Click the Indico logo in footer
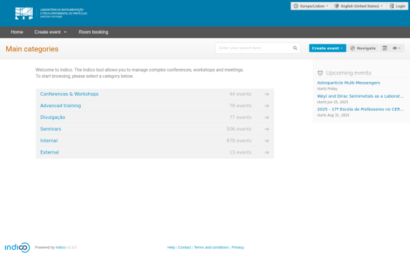The image size is (410, 256). pos(17,247)
